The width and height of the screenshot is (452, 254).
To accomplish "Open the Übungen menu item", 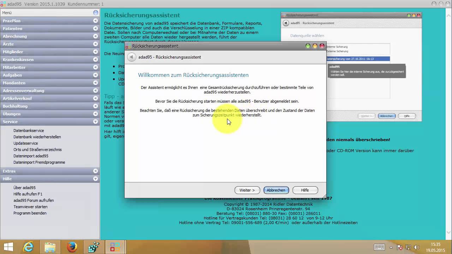I will [50, 114].
